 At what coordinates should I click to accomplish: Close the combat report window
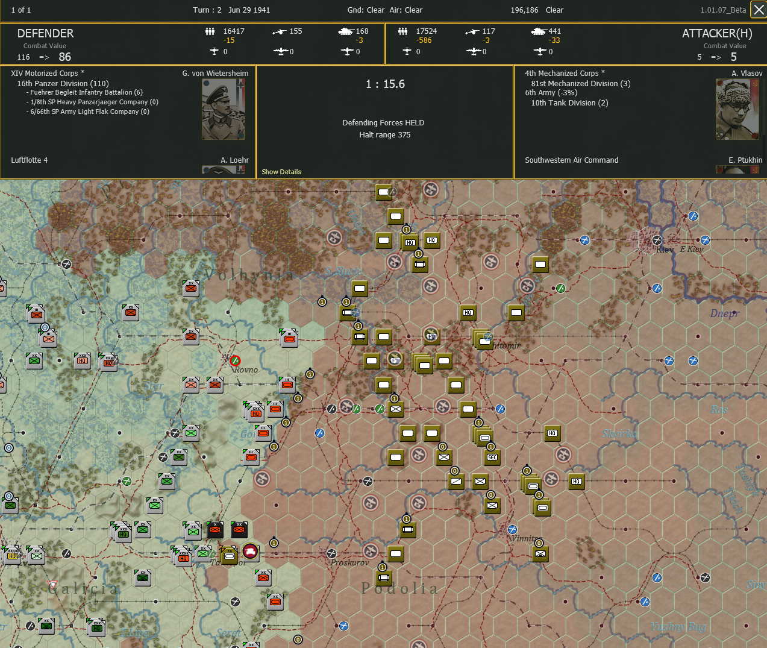759,10
